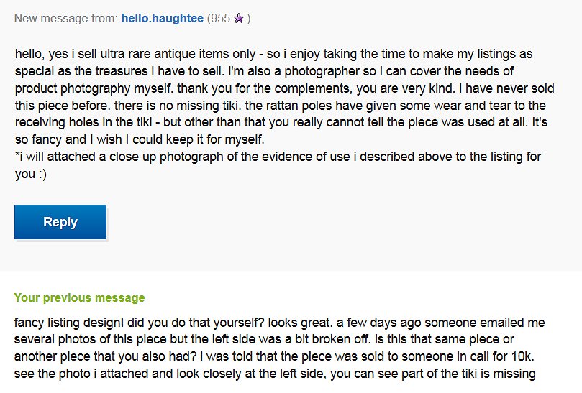The height and width of the screenshot is (393, 582).
Task: Click the line starting "hello, yes i sell ultra rare"
Action: click(x=273, y=55)
